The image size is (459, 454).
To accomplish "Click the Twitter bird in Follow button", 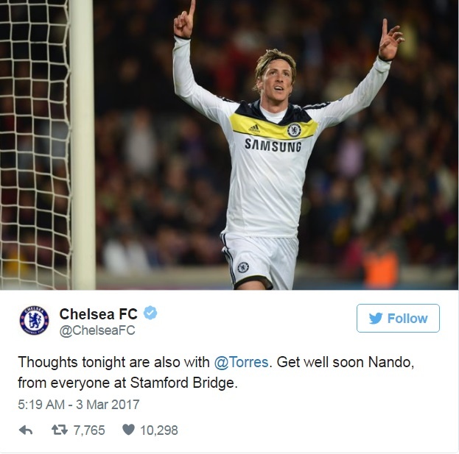I will (376, 319).
